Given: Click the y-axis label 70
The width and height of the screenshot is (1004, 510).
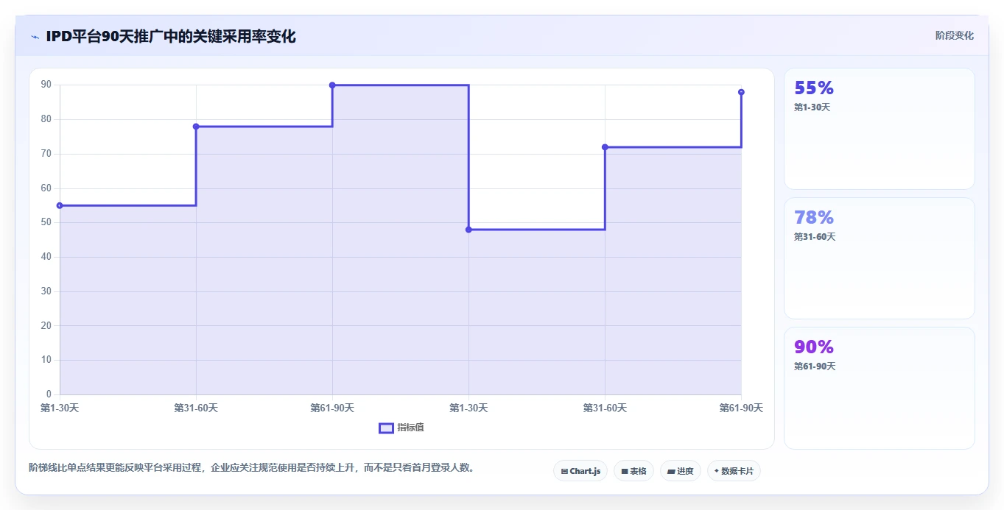Looking at the screenshot, I should pyautogui.click(x=46, y=154).
